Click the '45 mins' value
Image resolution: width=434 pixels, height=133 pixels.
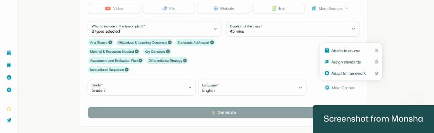pos(237,31)
